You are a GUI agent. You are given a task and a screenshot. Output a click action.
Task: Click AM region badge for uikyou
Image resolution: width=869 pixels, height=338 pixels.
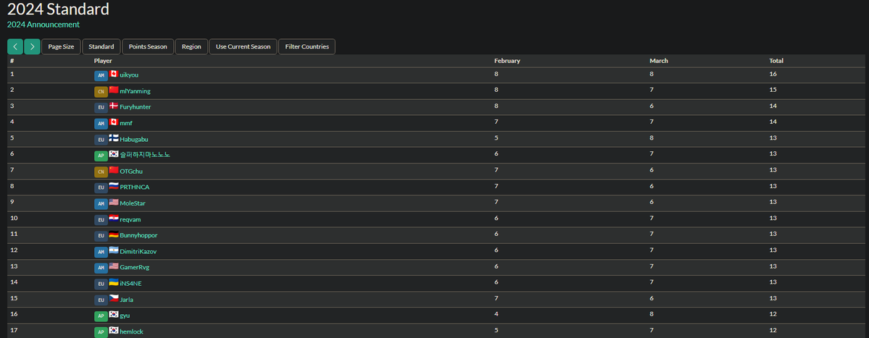point(101,75)
